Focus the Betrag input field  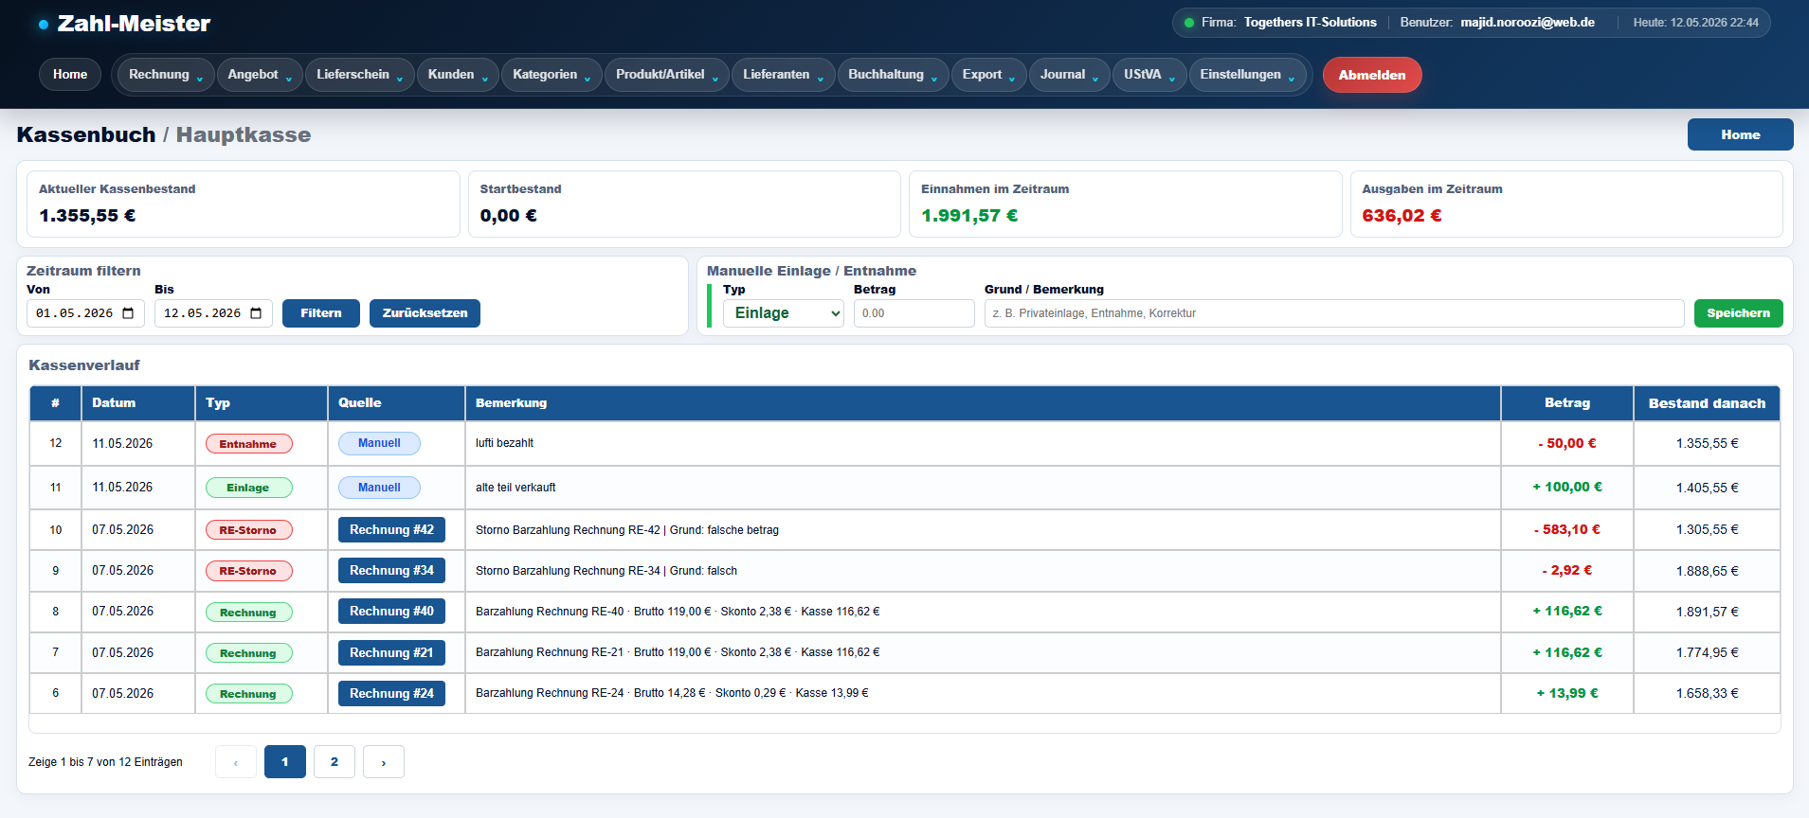coord(914,313)
